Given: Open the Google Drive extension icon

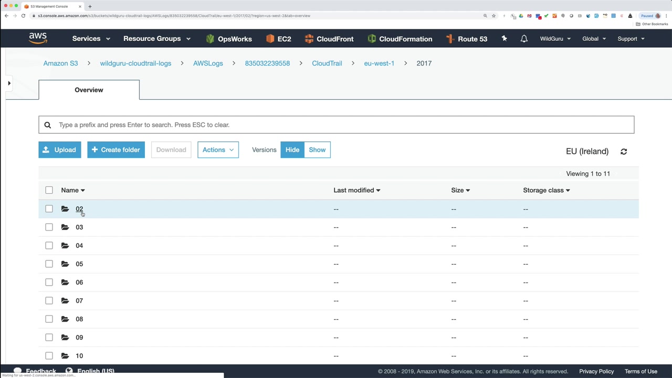Looking at the screenshot, I should pyautogui.click(x=521, y=16).
